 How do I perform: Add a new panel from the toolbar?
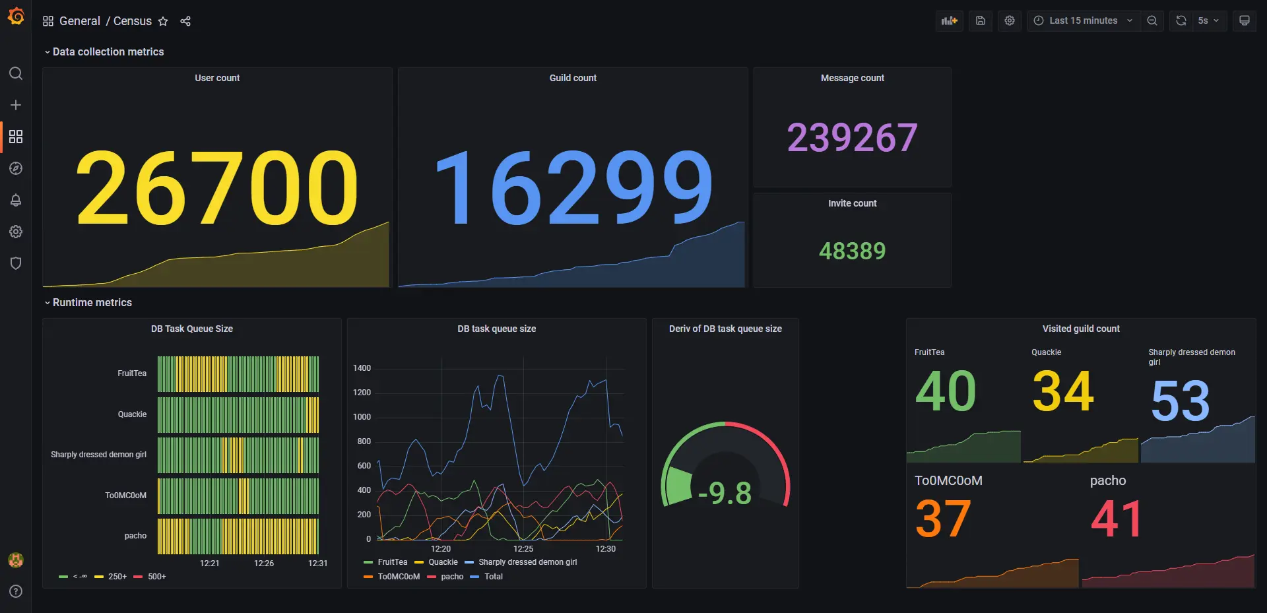(x=949, y=20)
